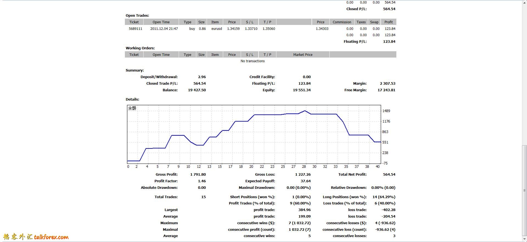Viewport: 527px width, 242px height.
Task: Select the average loss trade value -204.54
Action: [388, 216]
